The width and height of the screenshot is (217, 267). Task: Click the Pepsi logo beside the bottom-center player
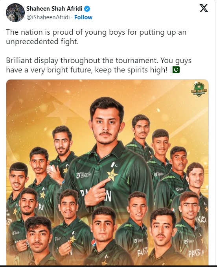pos(94,243)
